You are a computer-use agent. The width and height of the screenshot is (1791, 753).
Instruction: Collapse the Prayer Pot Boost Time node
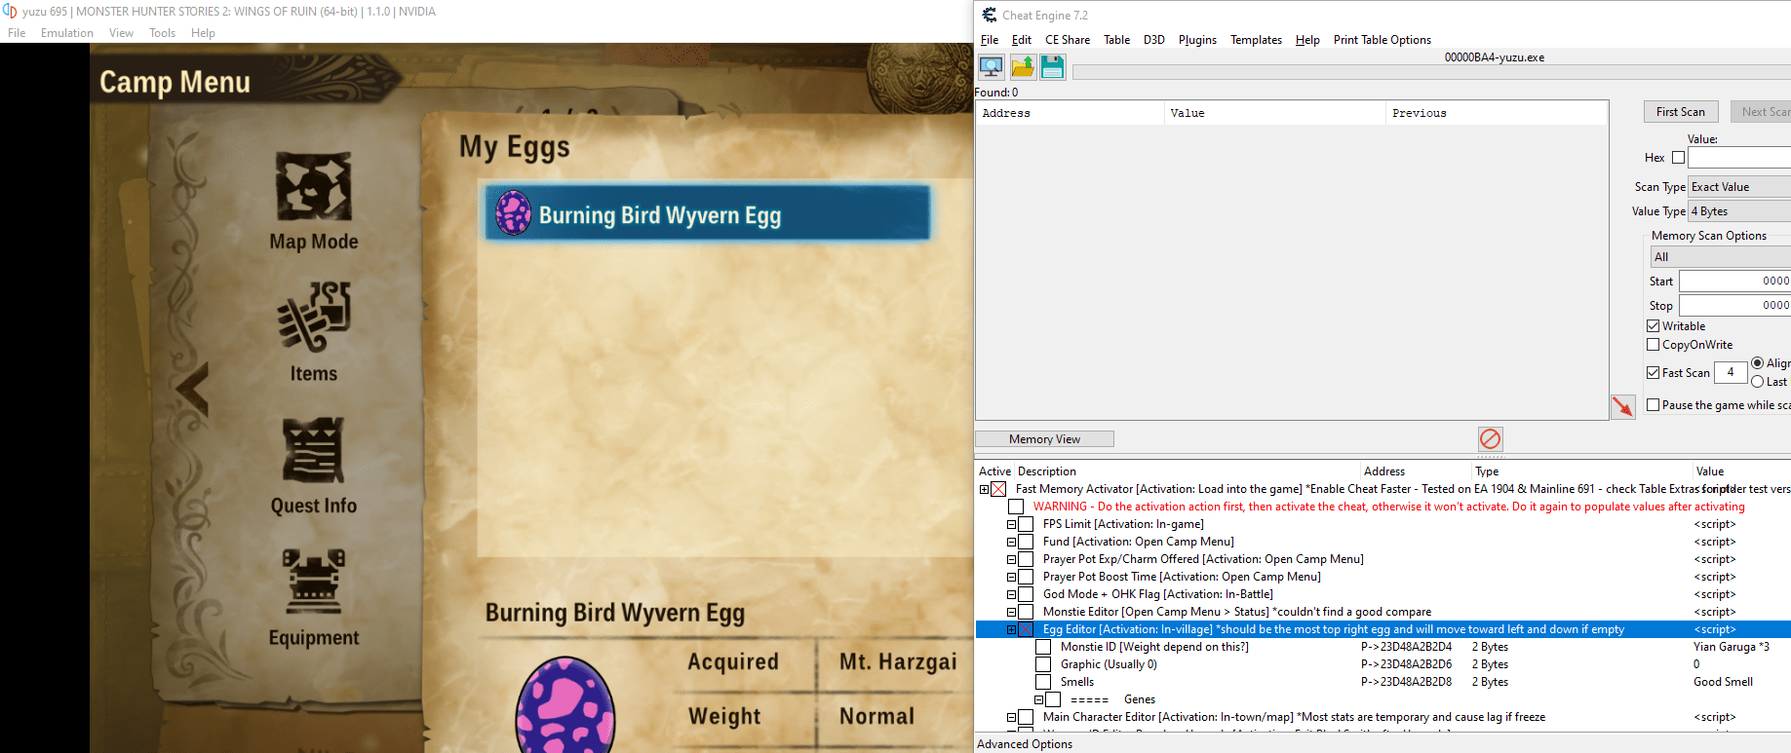(x=1012, y=577)
